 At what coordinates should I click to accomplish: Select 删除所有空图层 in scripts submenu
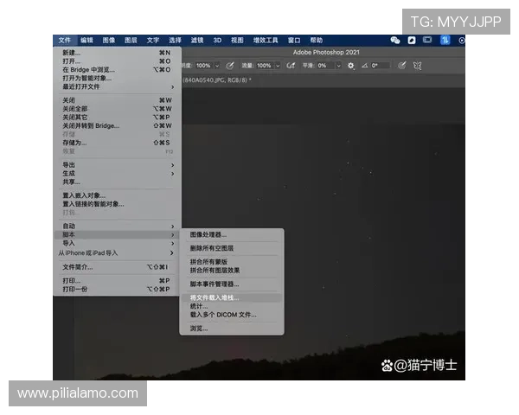232,248
